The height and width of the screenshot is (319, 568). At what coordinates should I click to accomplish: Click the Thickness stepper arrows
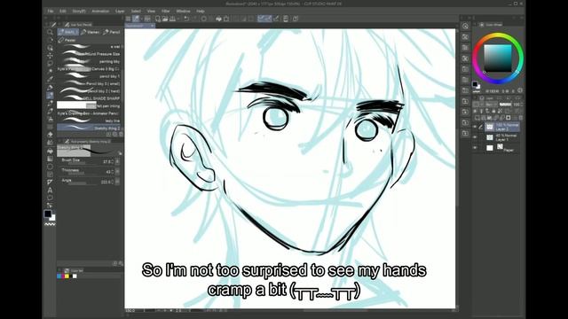click(113, 171)
